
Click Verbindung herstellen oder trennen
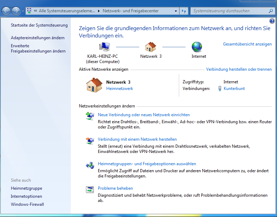coord(239,69)
